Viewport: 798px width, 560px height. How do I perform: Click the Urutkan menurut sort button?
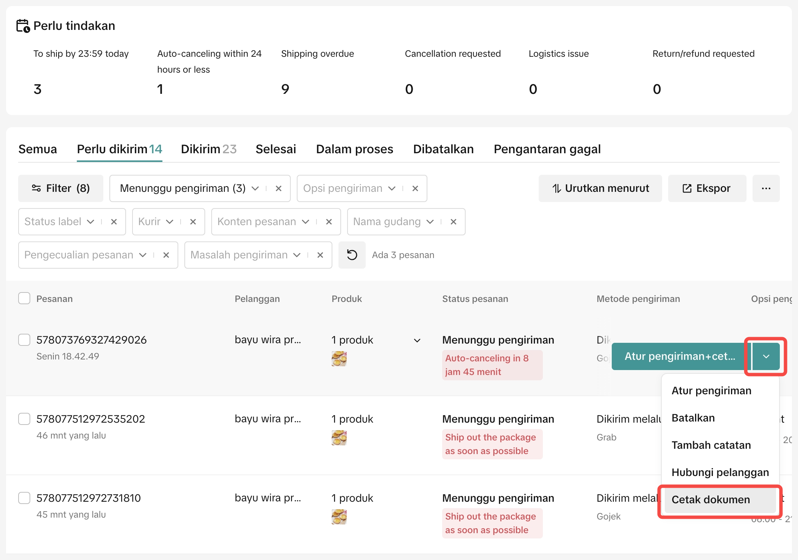(x=600, y=188)
